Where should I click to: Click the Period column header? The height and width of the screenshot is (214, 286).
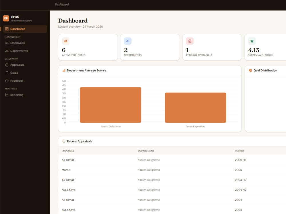click(239, 151)
